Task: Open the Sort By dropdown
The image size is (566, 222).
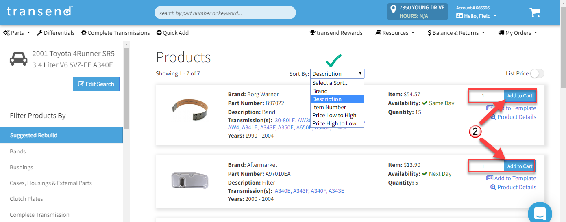Action: coord(337,74)
